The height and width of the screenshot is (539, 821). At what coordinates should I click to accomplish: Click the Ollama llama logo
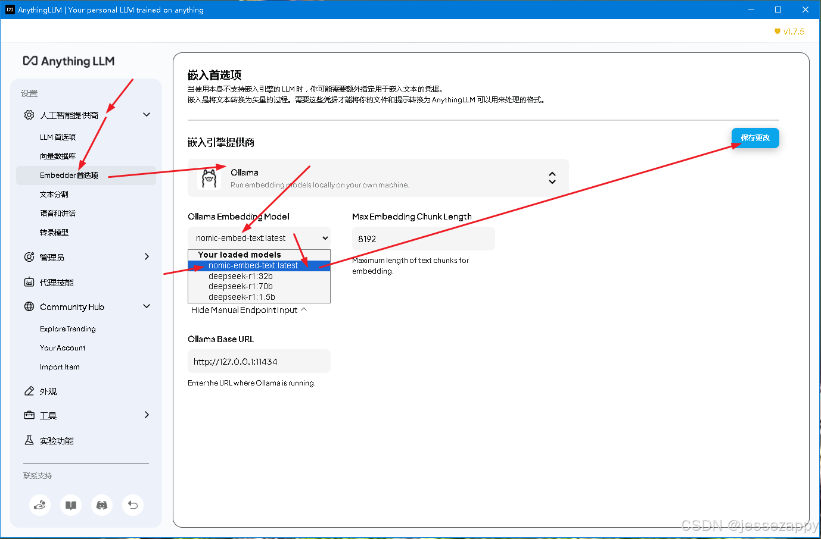pyautogui.click(x=209, y=178)
